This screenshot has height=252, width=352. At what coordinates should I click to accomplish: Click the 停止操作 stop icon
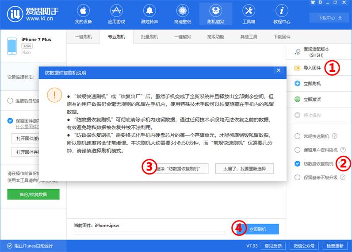297,115
